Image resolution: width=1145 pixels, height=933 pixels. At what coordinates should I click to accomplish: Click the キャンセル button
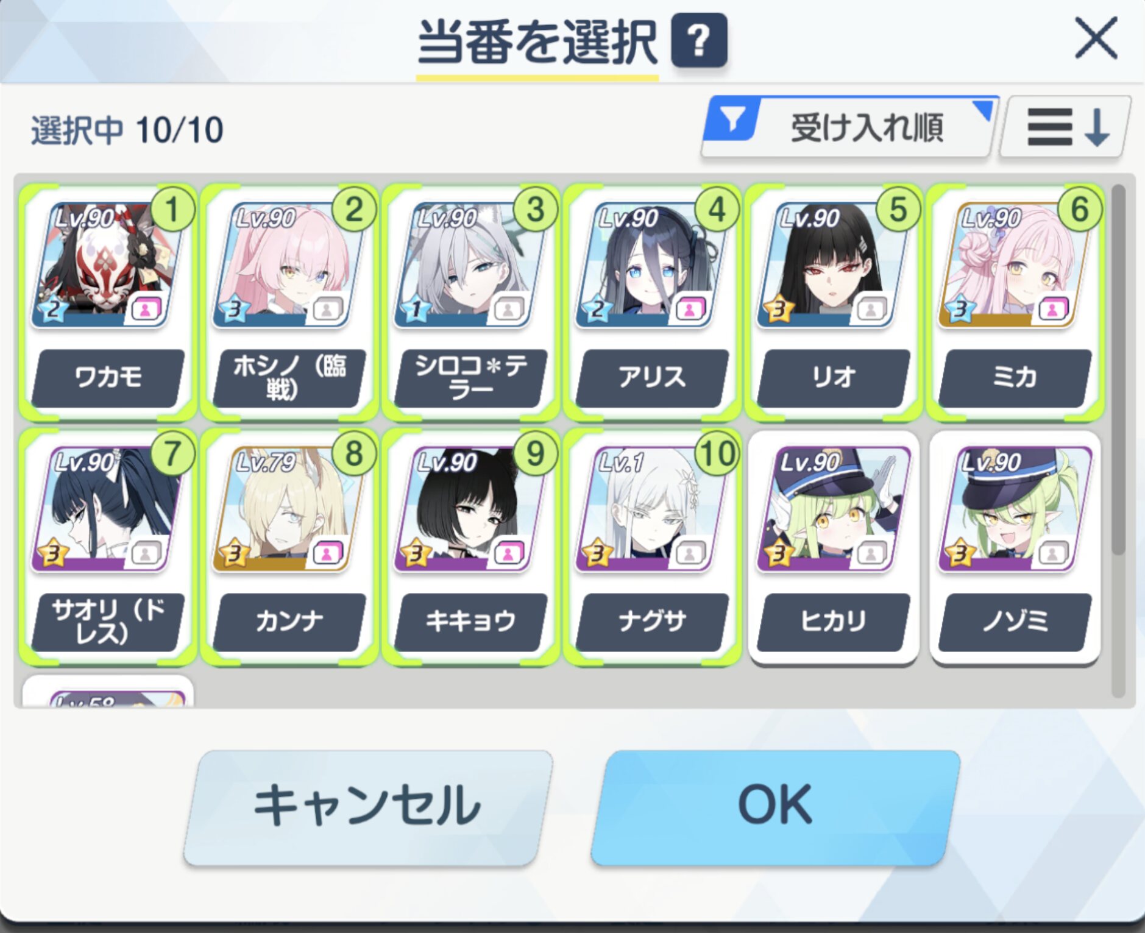tap(368, 807)
